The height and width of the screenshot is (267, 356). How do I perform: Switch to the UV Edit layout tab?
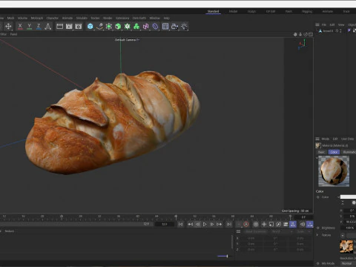(x=271, y=11)
